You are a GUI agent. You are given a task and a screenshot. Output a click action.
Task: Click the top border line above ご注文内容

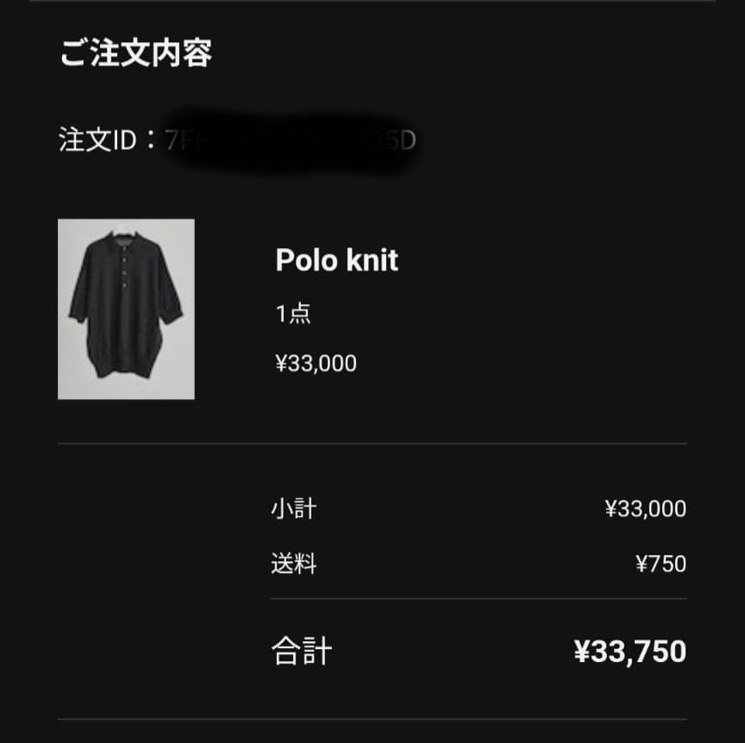click(372, 1)
